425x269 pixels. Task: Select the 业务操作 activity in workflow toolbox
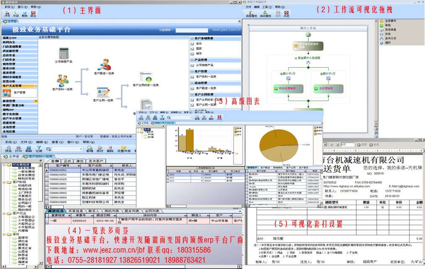388,21
